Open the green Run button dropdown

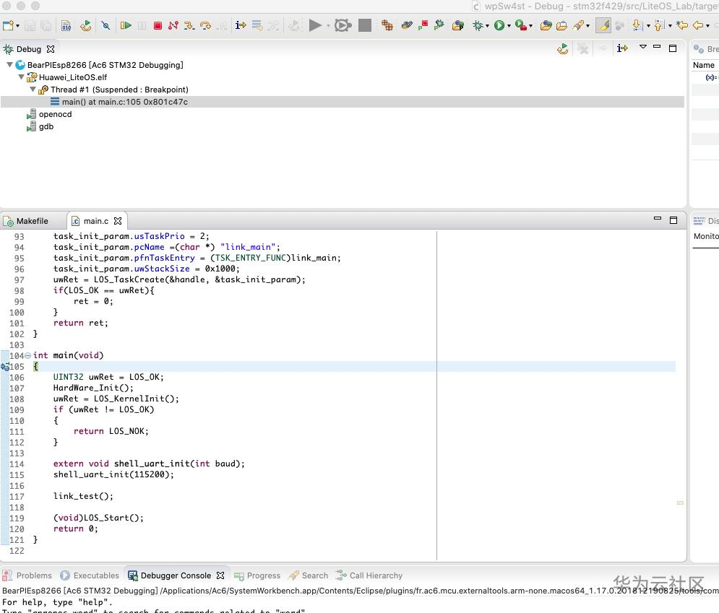pyautogui.click(x=508, y=26)
